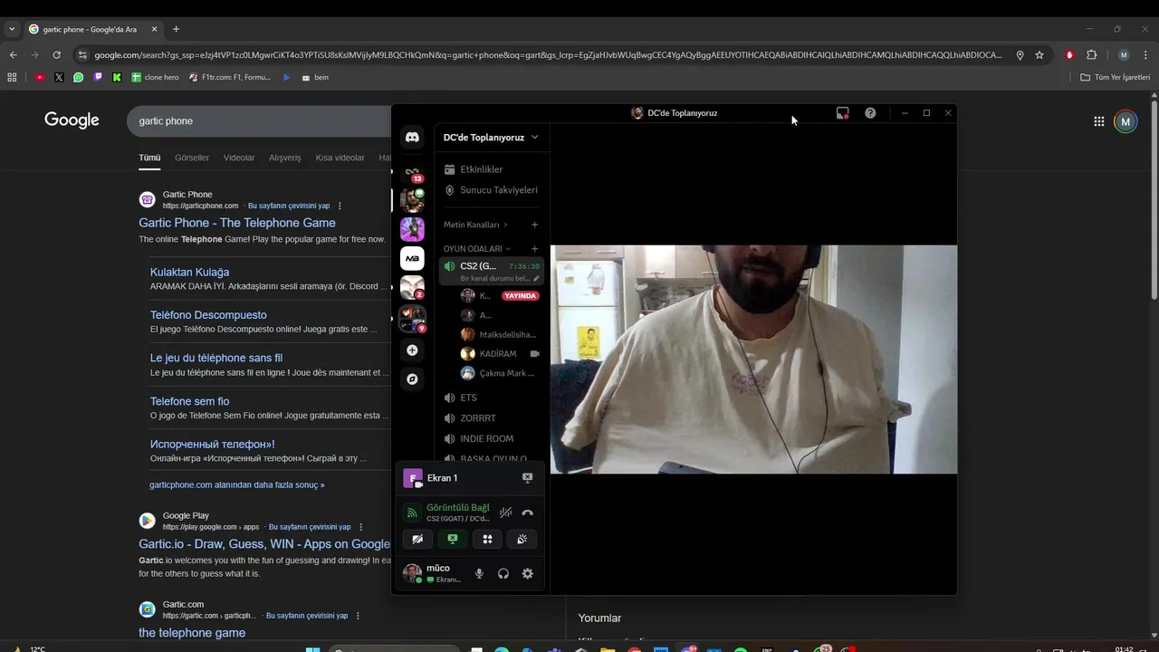
Task: Switch to Alışveriş search tab
Action: pos(284,158)
